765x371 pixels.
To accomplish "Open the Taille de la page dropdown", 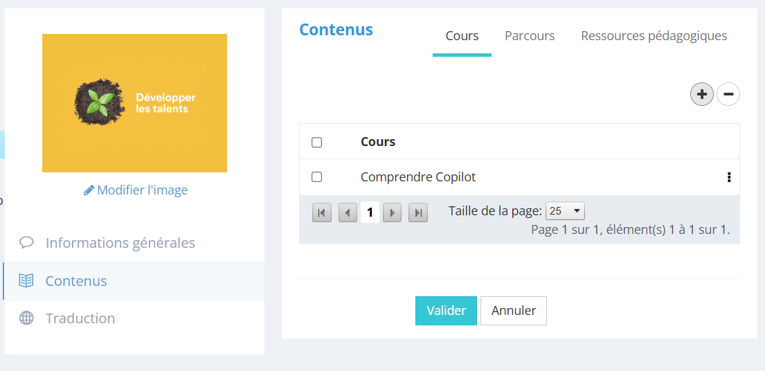I will point(566,211).
